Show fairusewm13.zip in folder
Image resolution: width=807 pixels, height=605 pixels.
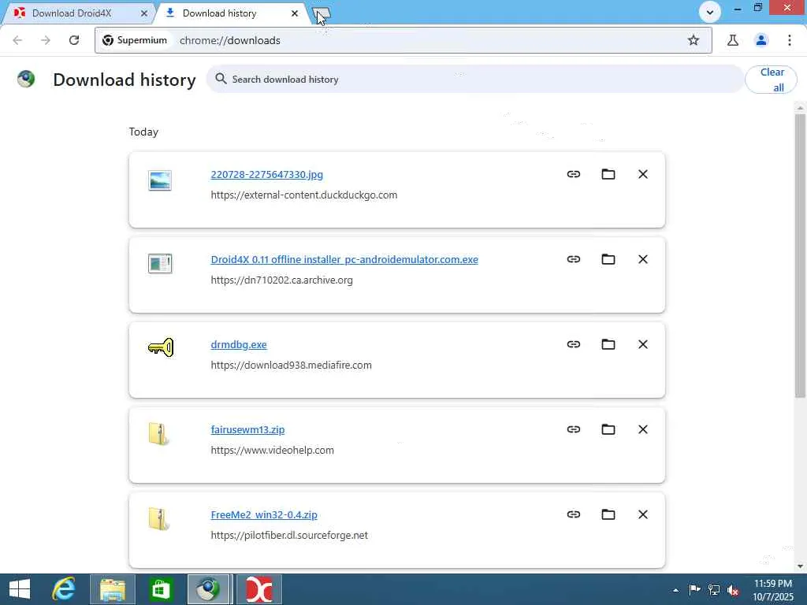[x=608, y=429]
